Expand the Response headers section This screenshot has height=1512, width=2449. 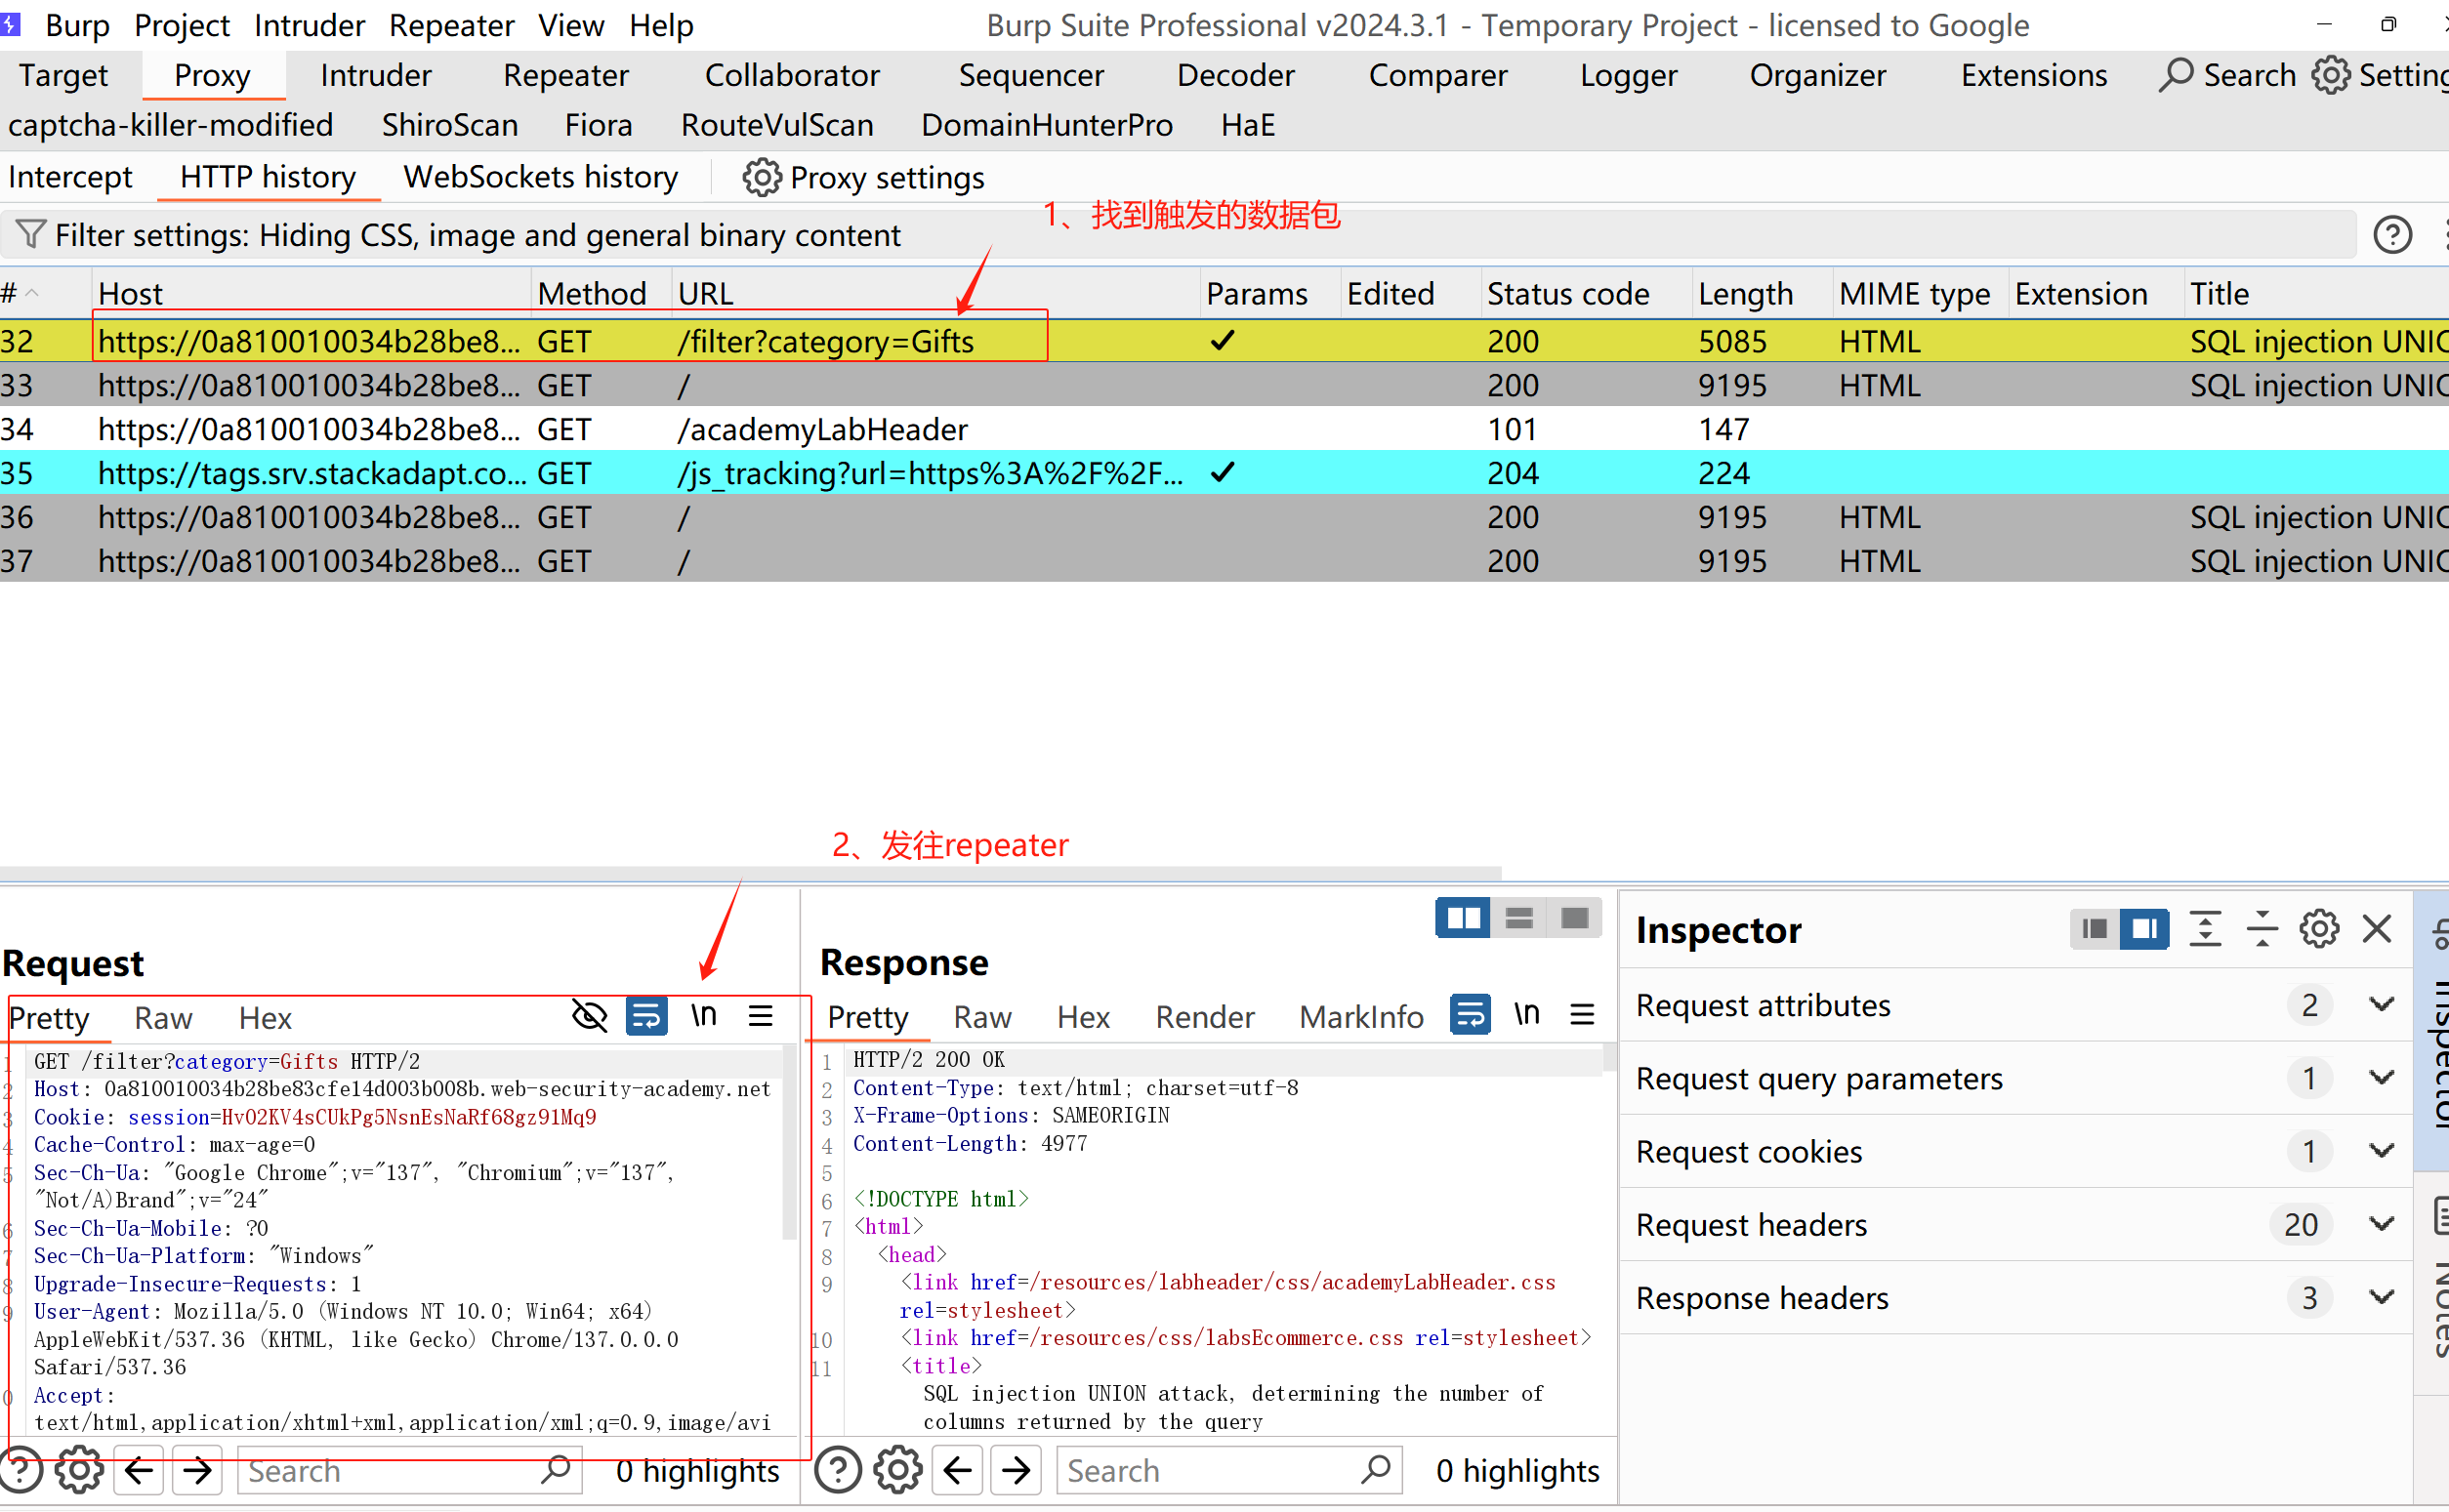[x=2382, y=1298]
